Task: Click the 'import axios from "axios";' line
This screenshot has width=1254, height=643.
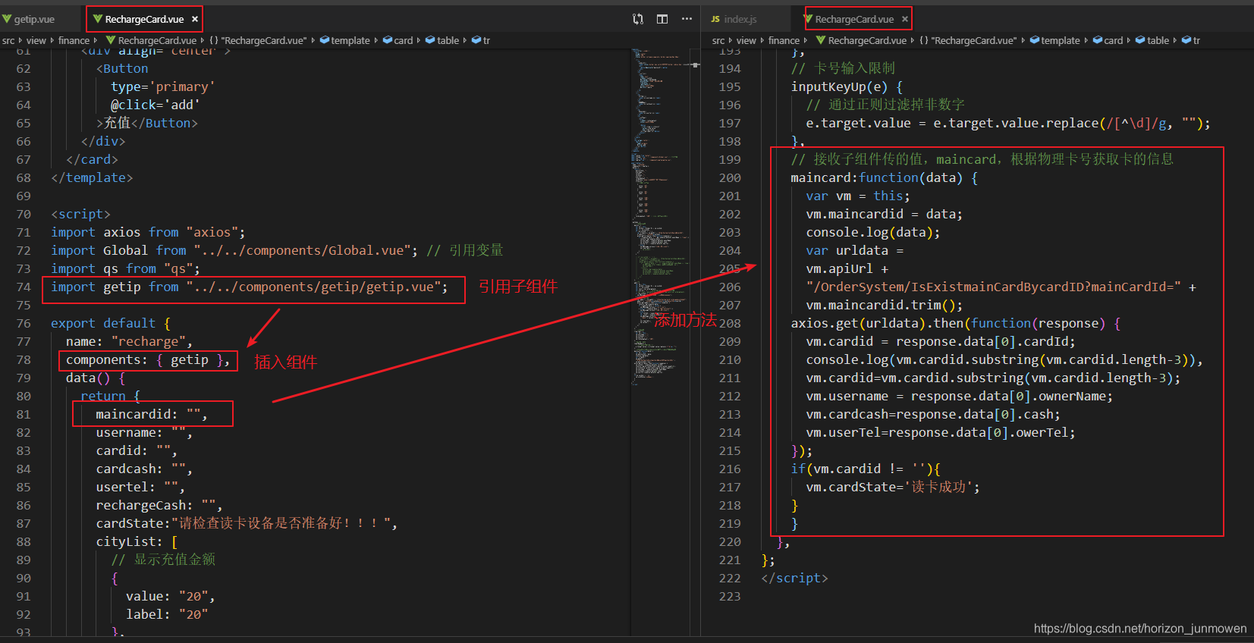Action: tap(148, 232)
